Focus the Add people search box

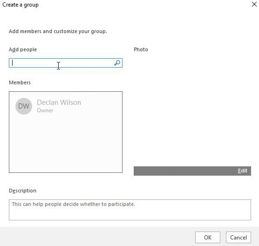coord(66,63)
